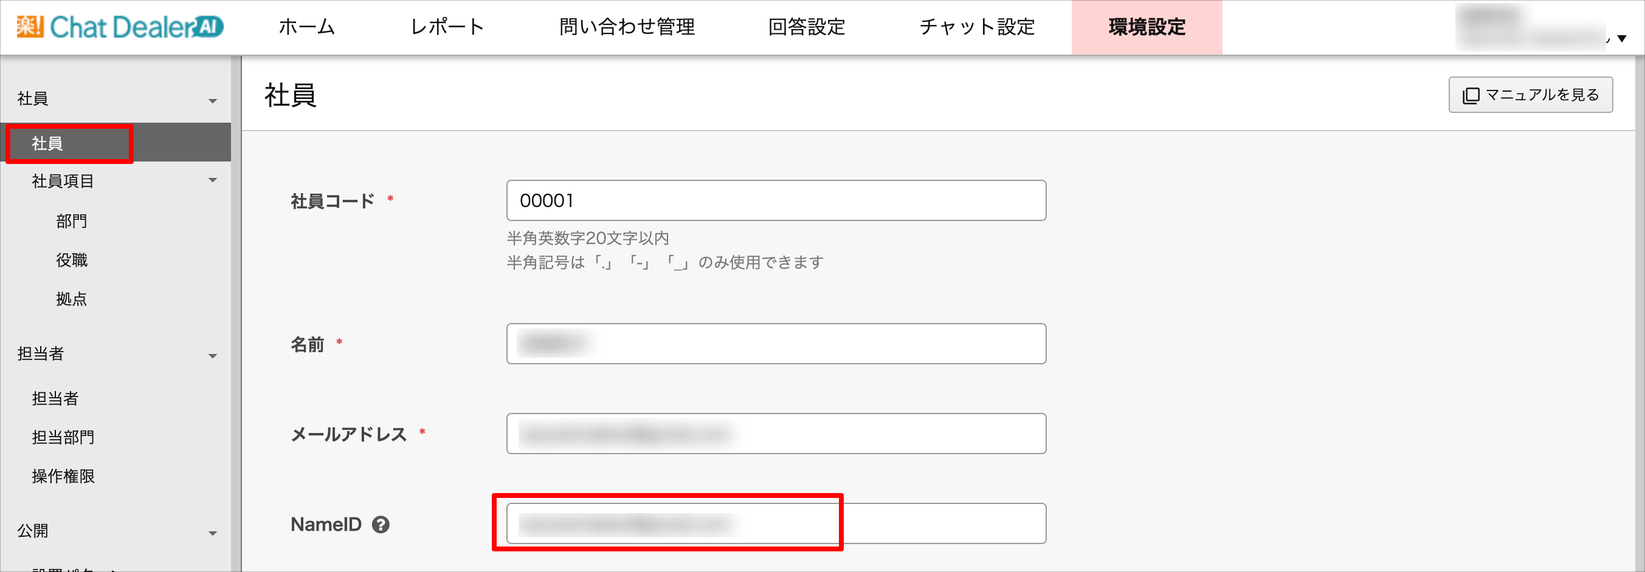Open the user account dropdown arrow
This screenshot has height=572, width=1645.
pyautogui.click(x=1621, y=39)
